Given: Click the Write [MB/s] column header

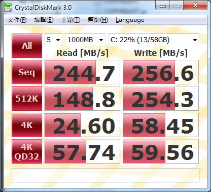Looking at the screenshot, I should tap(161, 53).
